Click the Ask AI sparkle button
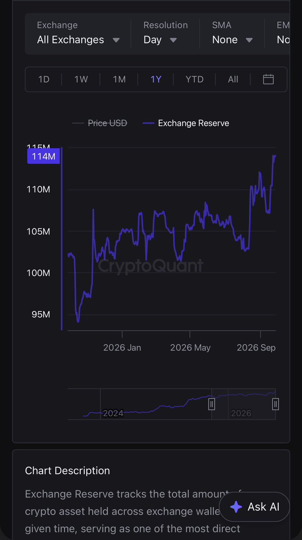This screenshot has height=540, width=302. (x=254, y=507)
